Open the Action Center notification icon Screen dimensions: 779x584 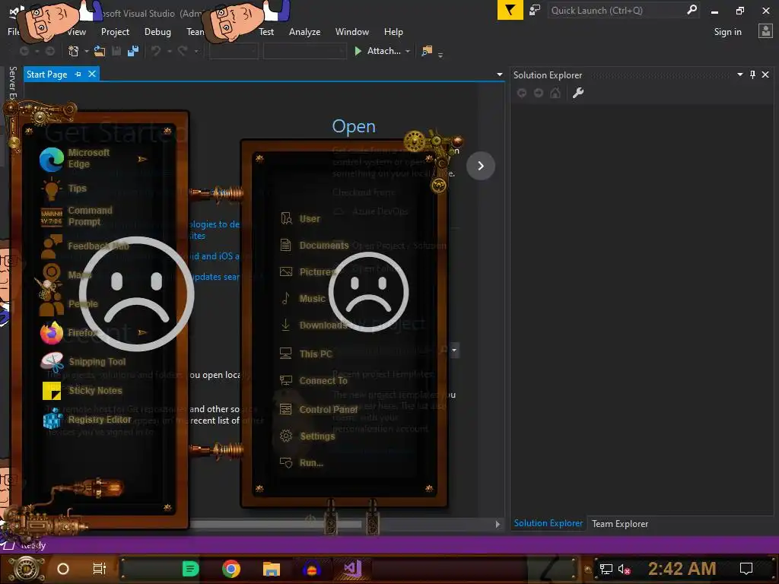[746, 569]
